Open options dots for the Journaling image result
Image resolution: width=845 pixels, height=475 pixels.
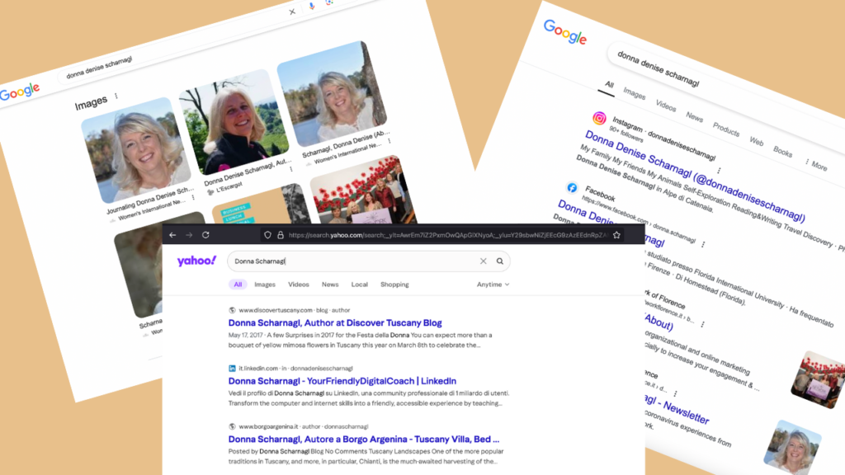tap(193, 197)
